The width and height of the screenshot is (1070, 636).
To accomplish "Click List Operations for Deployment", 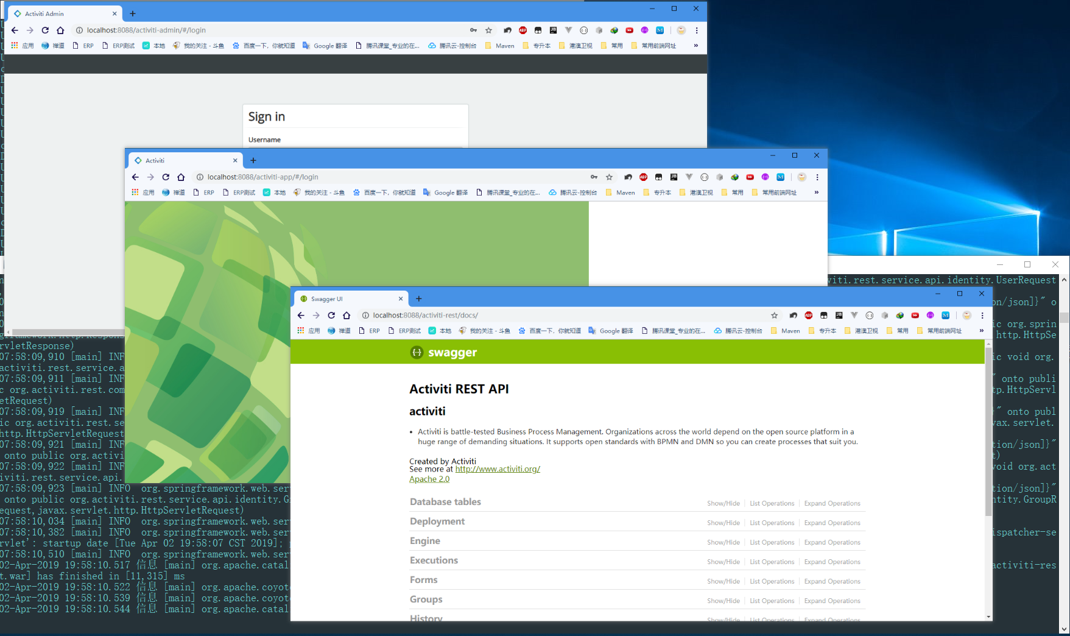I will 772,523.
